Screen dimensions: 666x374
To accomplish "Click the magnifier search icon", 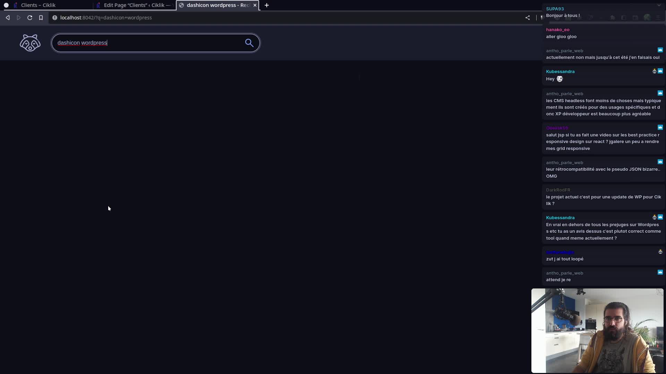I will click(249, 43).
